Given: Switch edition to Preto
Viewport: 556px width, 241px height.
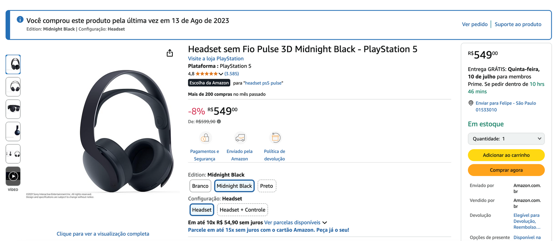Looking at the screenshot, I should (267, 186).
